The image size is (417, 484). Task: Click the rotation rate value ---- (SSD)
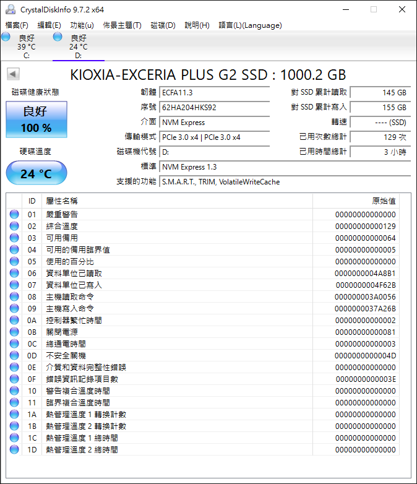[380, 122]
